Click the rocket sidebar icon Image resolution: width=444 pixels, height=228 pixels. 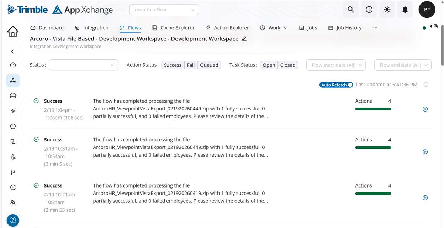coord(13,157)
